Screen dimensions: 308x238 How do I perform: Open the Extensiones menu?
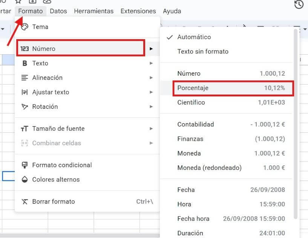click(138, 11)
